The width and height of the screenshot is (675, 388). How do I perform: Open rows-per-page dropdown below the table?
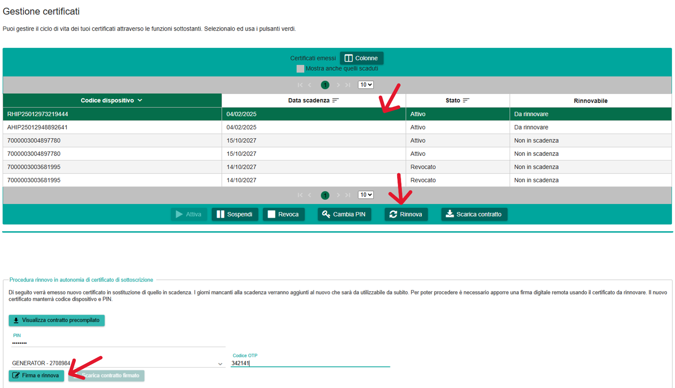coord(366,195)
